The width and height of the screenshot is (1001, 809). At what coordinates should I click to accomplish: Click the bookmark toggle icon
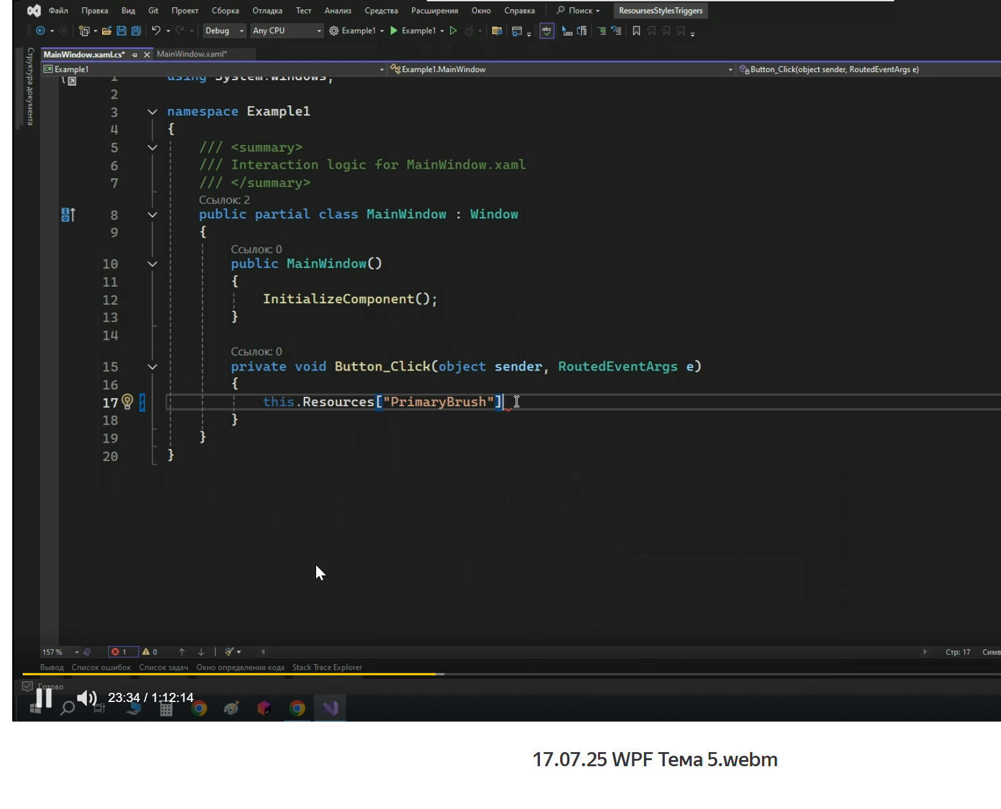pyautogui.click(x=637, y=31)
